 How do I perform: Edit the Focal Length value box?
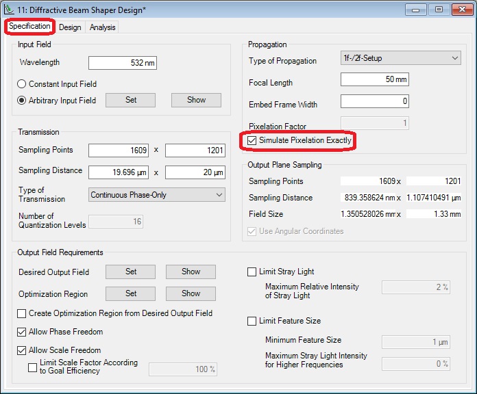374,80
